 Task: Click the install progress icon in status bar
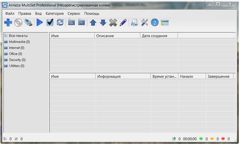174,139
